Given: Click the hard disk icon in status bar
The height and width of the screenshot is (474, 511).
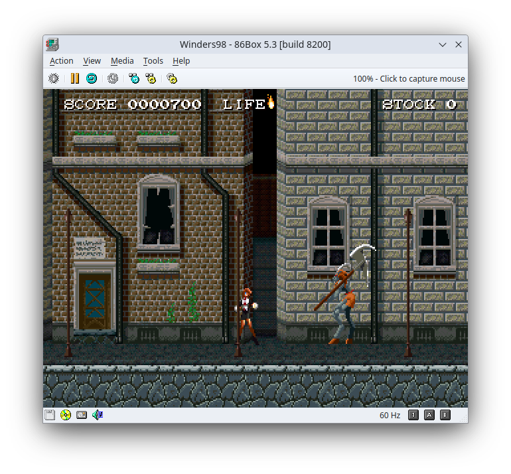Looking at the screenshot, I should (x=82, y=415).
